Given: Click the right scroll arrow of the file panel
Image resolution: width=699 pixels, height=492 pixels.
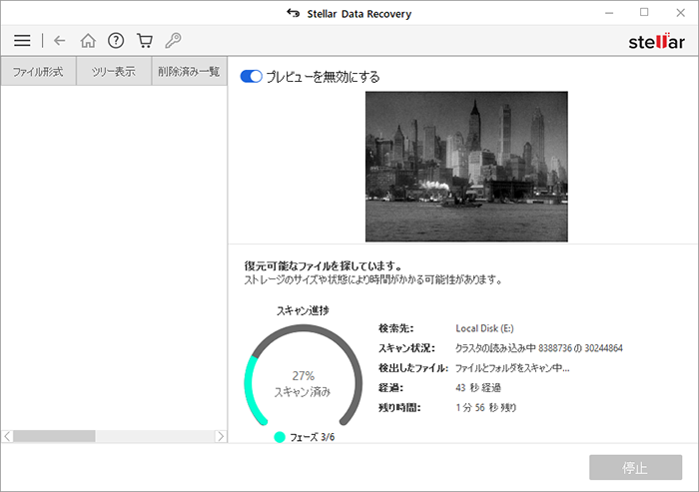Looking at the screenshot, I should [x=221, y=436].
